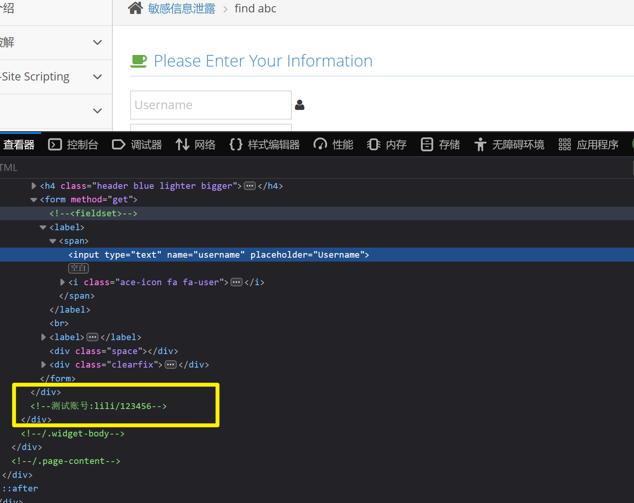The width and height of the screenshot is (634, 503).
Task: Switch to the 控制台 console tab
Action: (x=83, y=145)
